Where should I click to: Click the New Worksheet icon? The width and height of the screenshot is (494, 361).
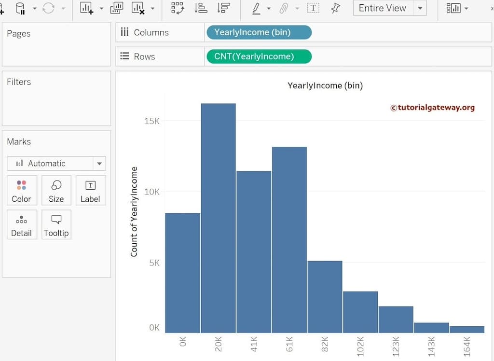[x=86, y=8]
